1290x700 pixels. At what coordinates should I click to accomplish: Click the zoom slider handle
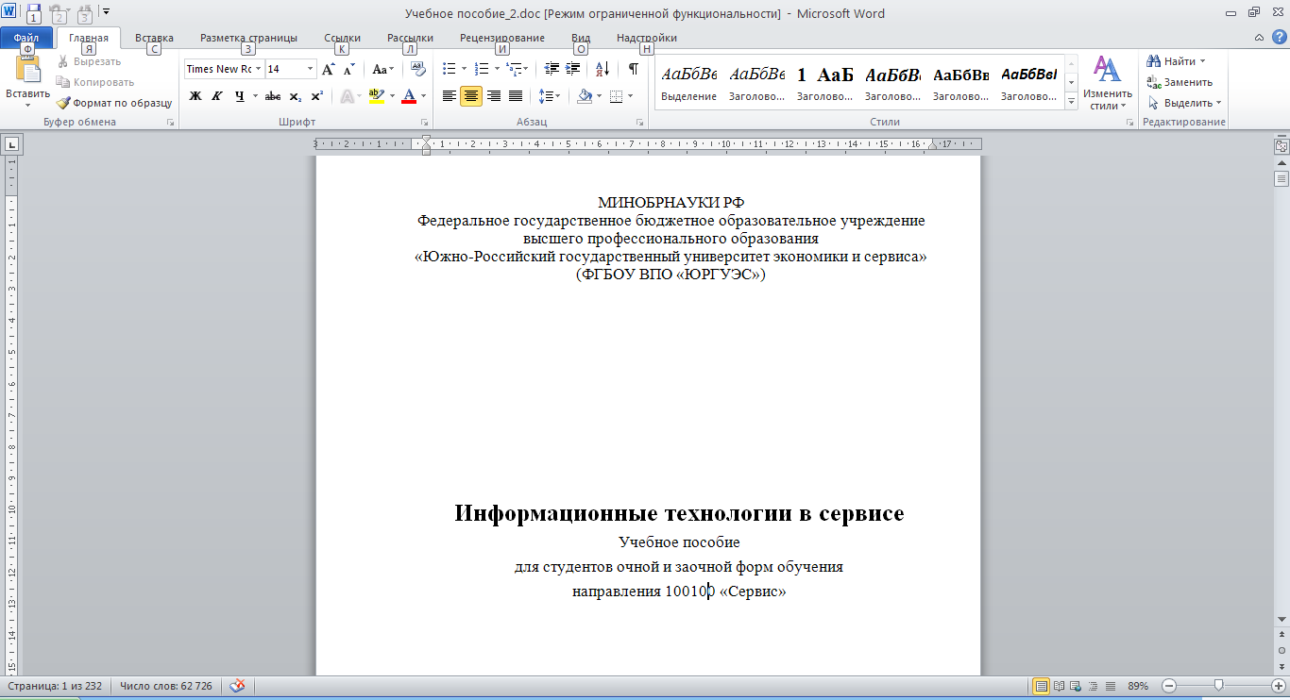[x=1219, y=686]
